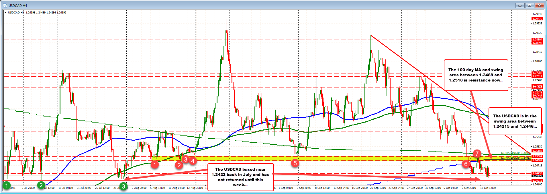Expand the USDCAD,H4 chart dropdown triangle

[x=5, y=13]
